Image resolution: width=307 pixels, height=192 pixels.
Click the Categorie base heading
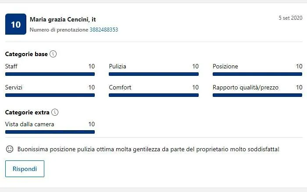[x=26, y=54]
